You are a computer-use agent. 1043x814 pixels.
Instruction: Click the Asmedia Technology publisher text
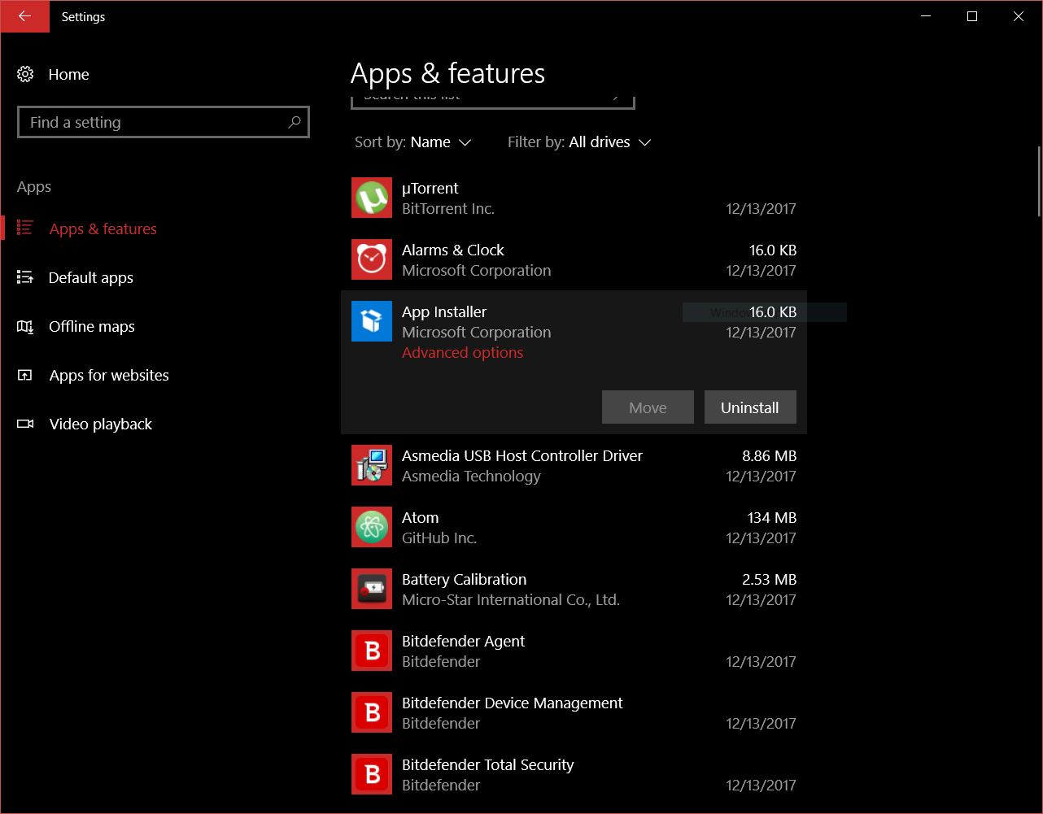point(472,477)
